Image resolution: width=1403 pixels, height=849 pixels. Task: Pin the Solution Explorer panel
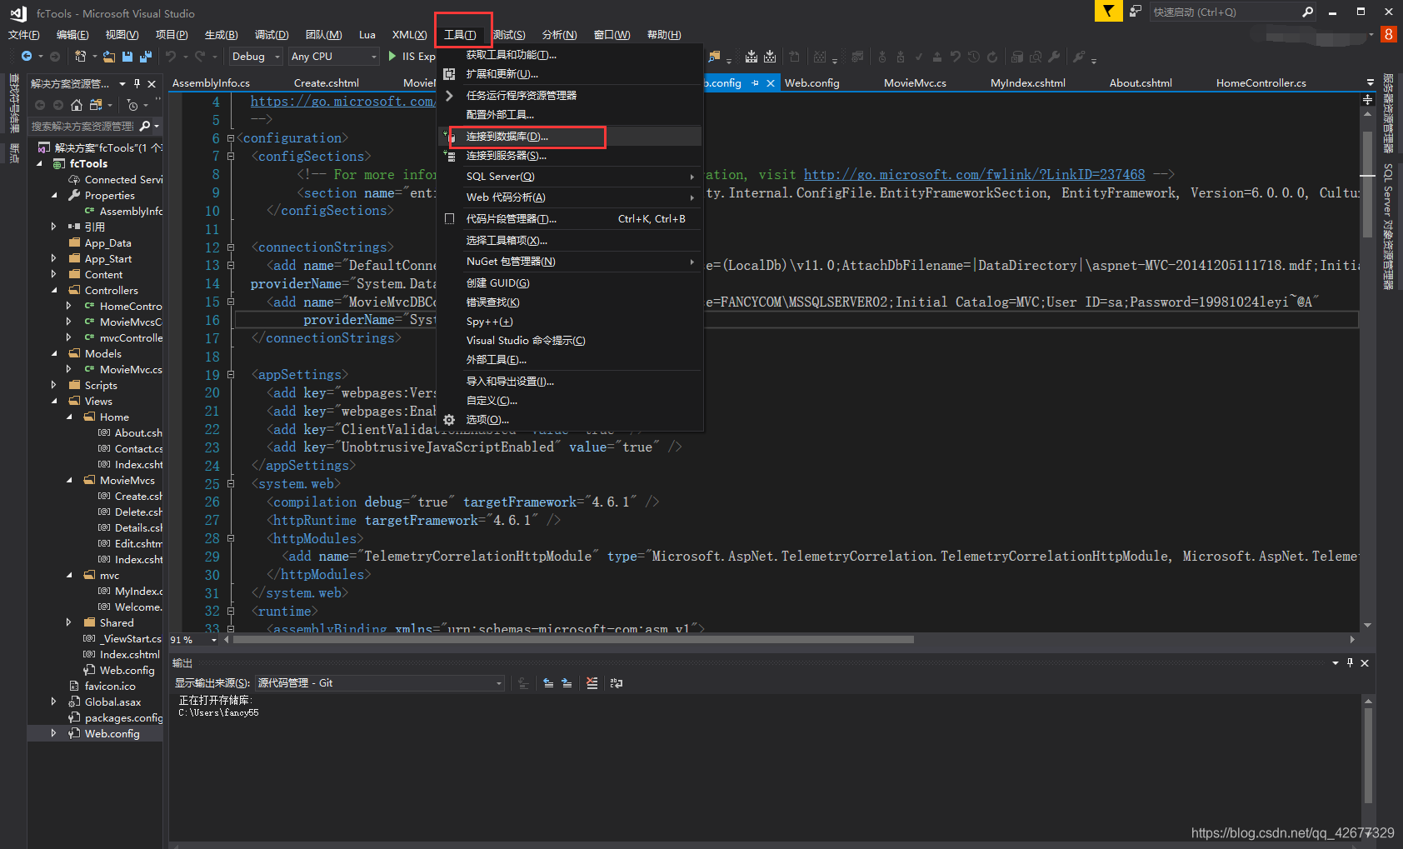tap(137, 83)
